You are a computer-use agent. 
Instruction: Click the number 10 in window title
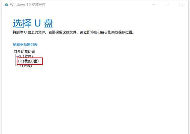point(28,5)
